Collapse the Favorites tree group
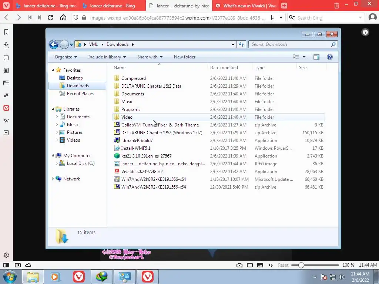379x284 pixels. pyautogui.click(x=53, y=70)
